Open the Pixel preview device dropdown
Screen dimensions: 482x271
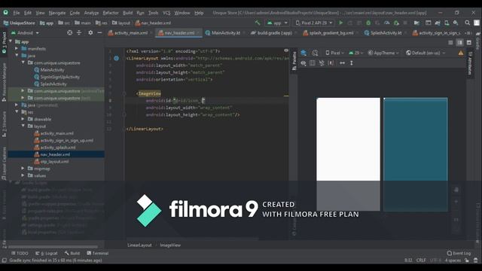[334, 53]
